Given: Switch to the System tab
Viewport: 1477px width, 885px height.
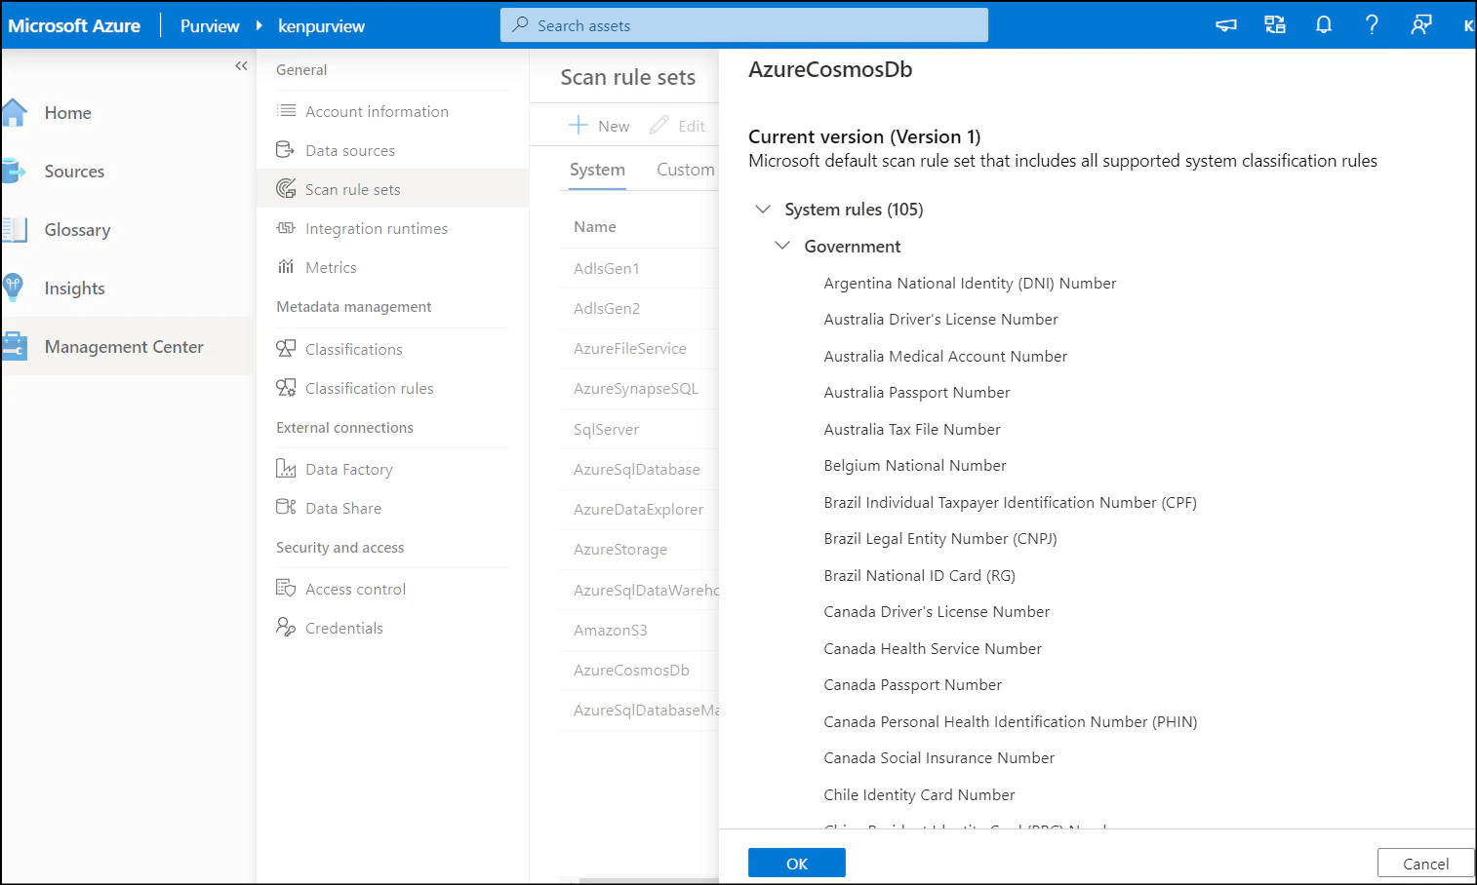Looking at the screenshot, I should 597,170.
